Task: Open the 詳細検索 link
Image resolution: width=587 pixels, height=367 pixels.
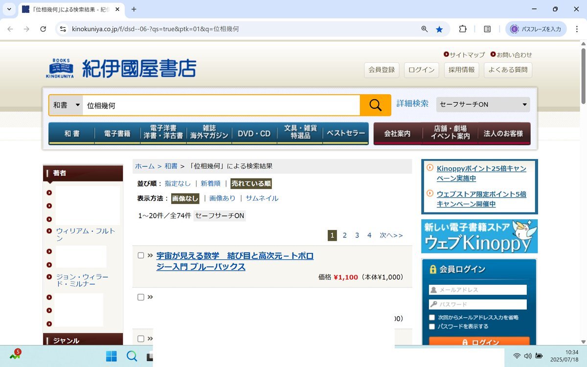Action: click(x=412, y=104)
